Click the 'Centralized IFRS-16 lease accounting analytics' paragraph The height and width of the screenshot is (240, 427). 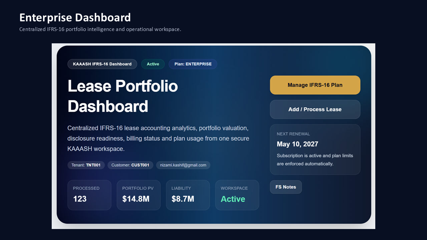158,138
